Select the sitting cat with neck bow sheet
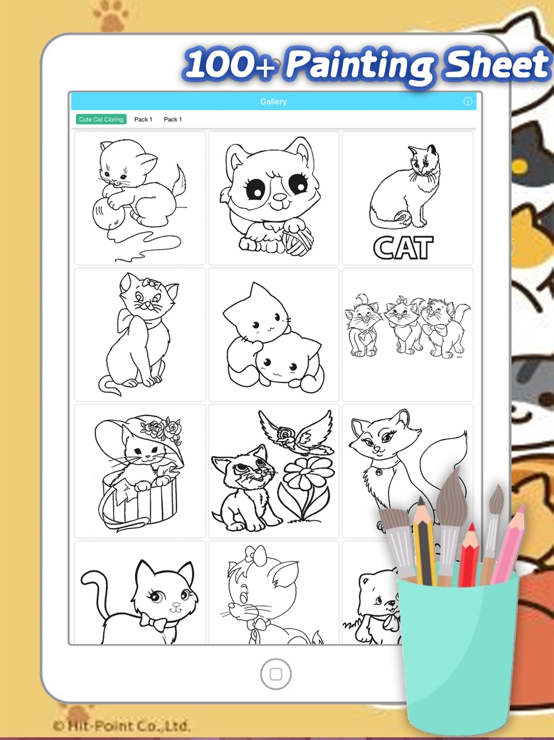The width and height of the screenshot is (554, 740). click(x=140, y=334)
